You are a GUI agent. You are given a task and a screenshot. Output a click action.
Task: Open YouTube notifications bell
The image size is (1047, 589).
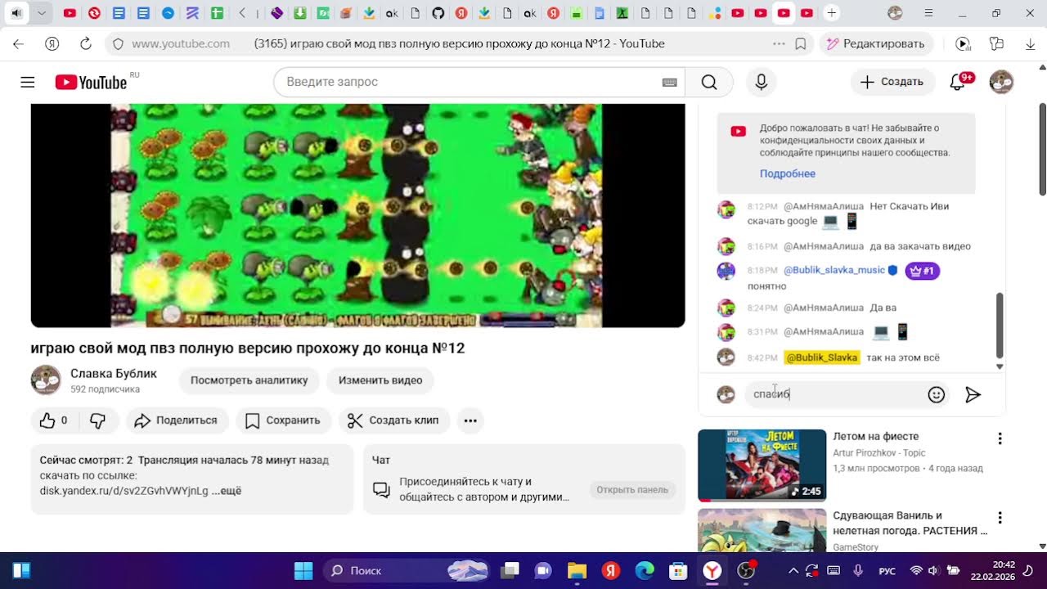[x=957, y=82]
